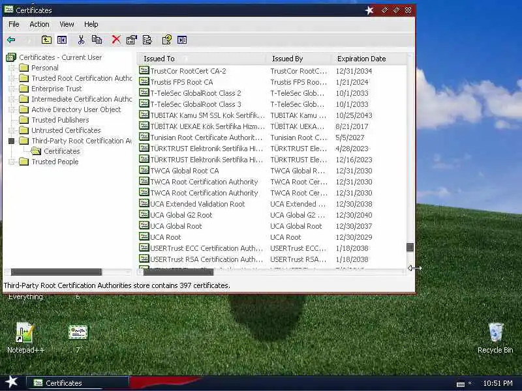Image resolution: width=522 pixels, height=391 pixels.
Task: Click the Recycle Bin desktop icon
Action: pos(496,332)
